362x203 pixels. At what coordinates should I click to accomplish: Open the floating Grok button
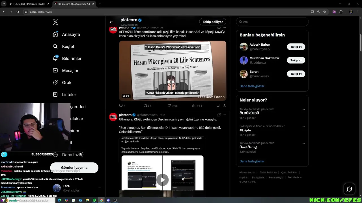click(x=349, y=189)
